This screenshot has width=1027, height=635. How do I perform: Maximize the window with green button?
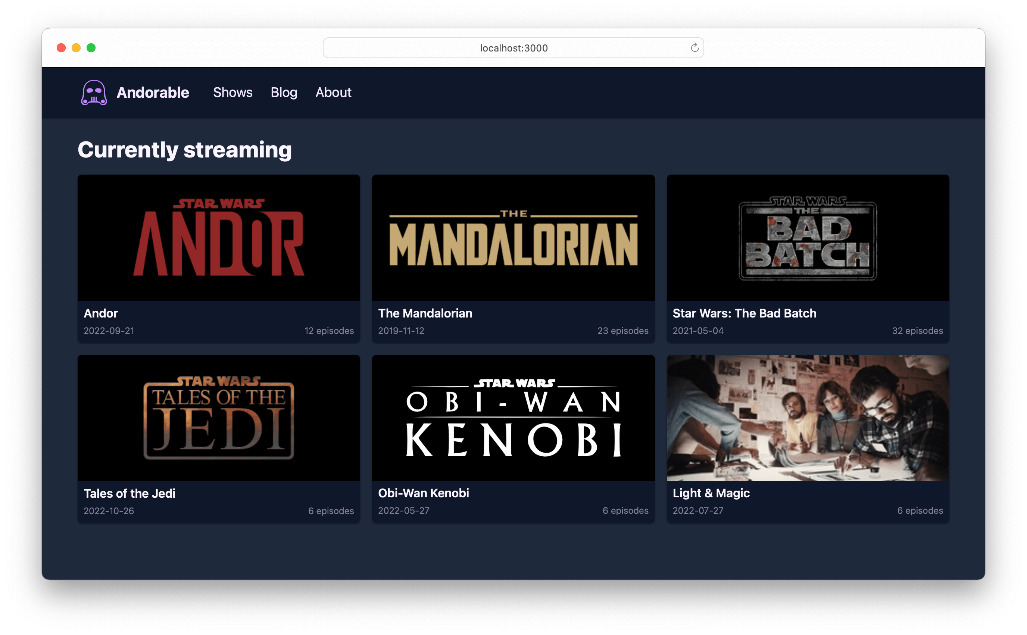coord(91,48)
